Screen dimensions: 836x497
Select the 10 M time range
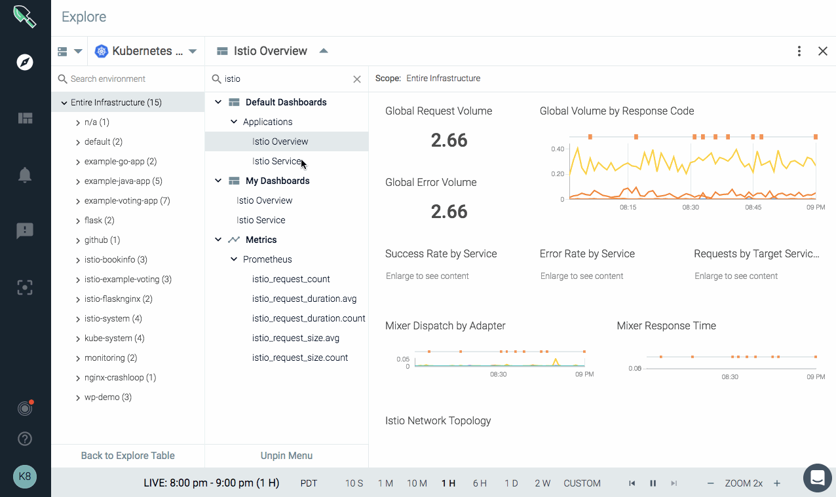point(417,483)
